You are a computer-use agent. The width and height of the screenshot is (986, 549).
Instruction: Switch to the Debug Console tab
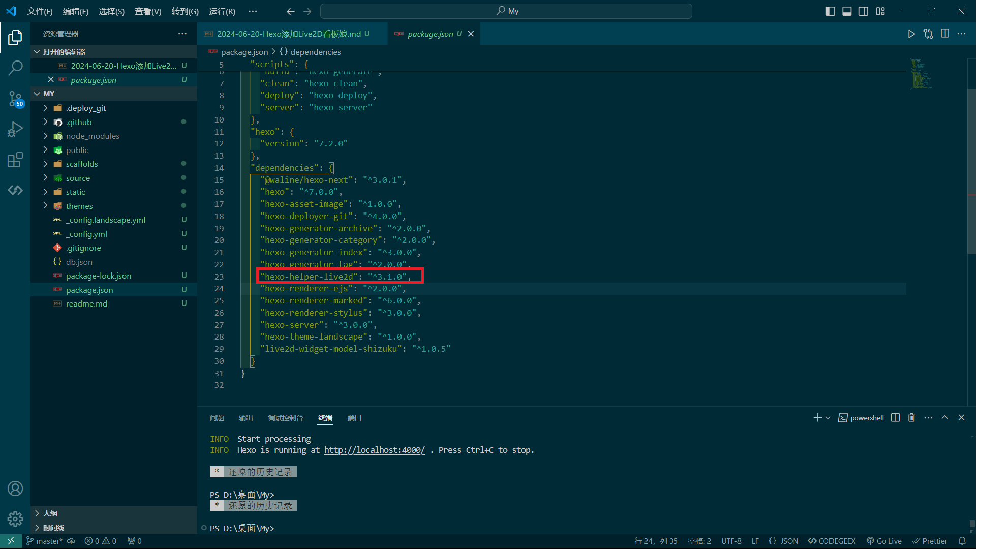coord(286,418)
